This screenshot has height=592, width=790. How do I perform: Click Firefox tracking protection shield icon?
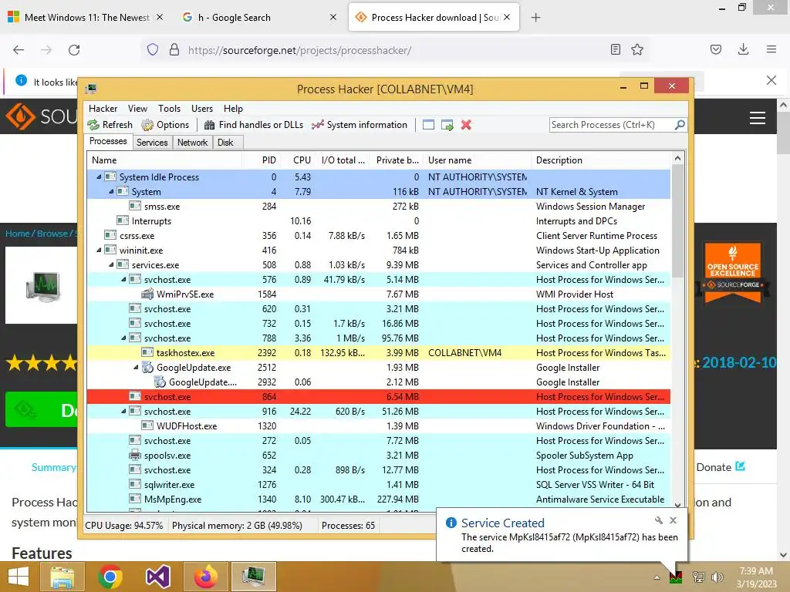point(153,49)
